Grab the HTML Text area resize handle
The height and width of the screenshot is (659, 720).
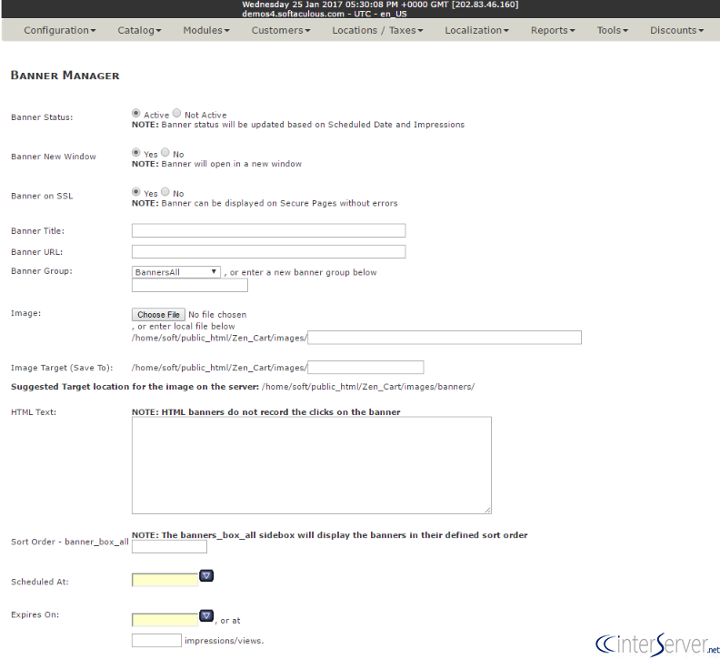pos(487,510)
